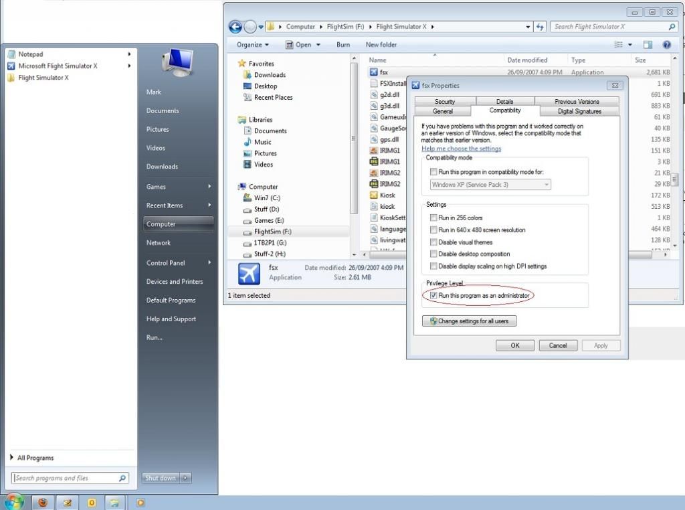Open the Explorer help question mark icon

coord(666,45)
